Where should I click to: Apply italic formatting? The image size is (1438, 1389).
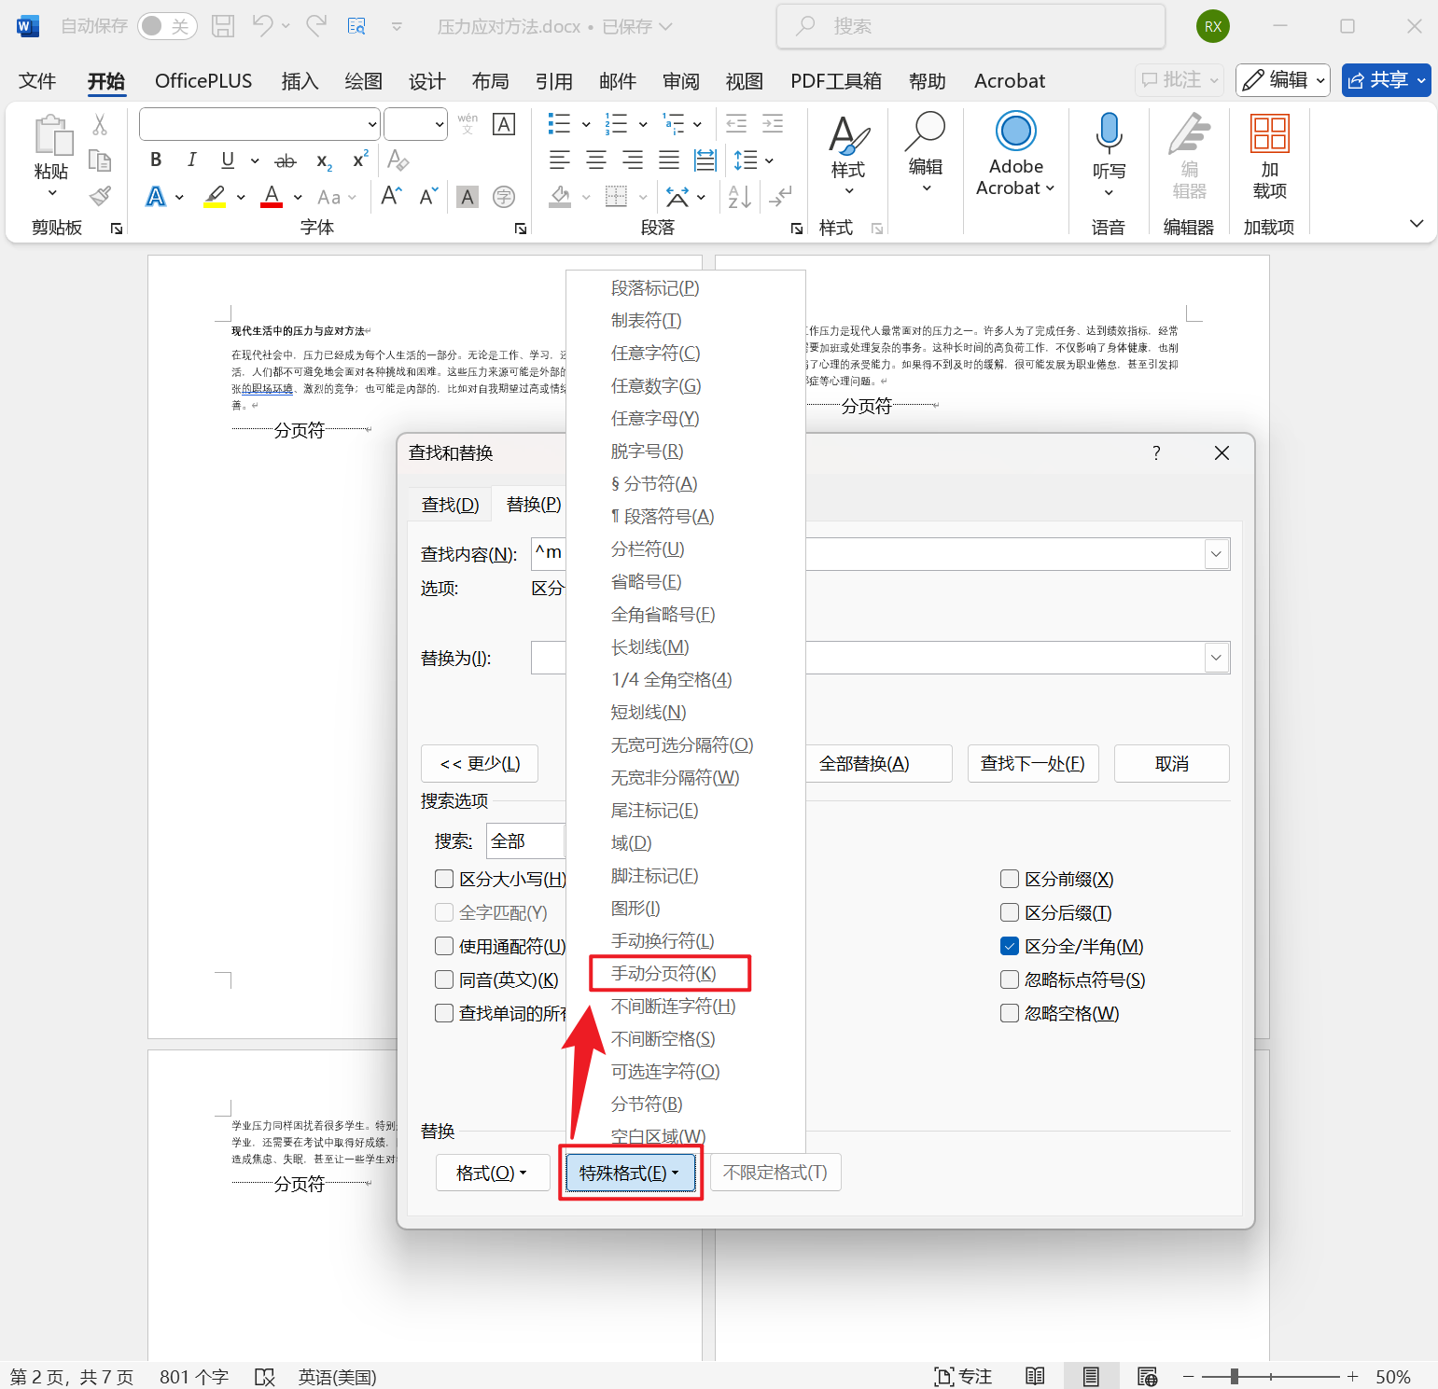point(190,160)
